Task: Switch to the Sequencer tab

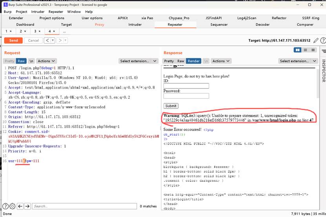Action: click(219, 25)
